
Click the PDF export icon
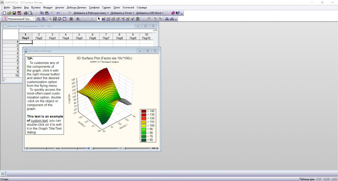coord(19,13)
